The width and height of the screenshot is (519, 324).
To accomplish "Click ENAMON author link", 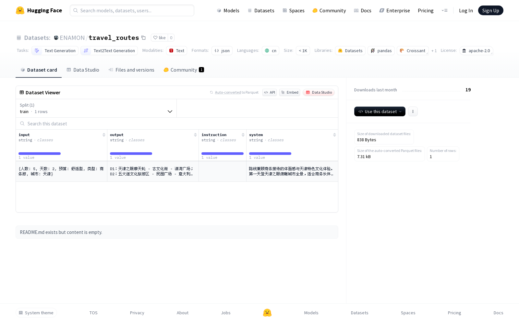I will point(72,38).
